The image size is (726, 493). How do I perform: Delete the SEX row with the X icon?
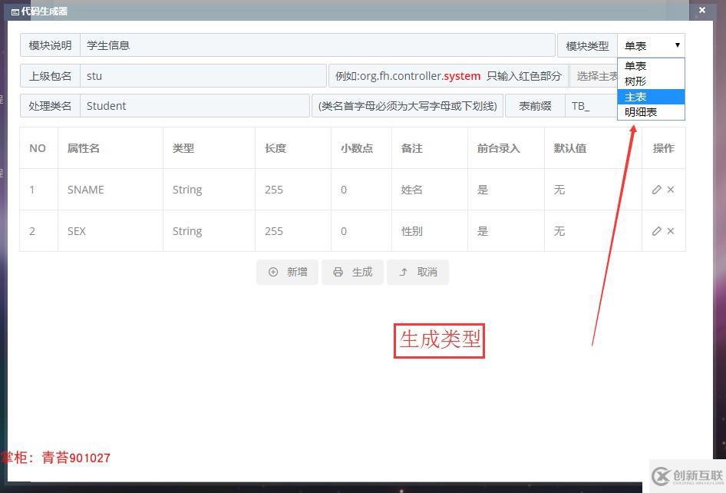(x=671, y=230)
